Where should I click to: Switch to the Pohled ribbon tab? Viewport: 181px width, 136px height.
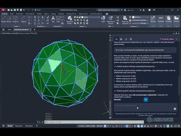(x=39, y=14)
